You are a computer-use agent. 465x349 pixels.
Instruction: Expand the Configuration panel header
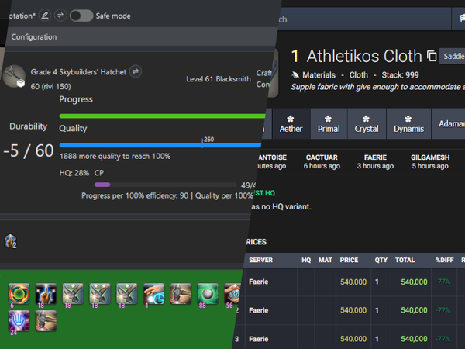(141, 36)
